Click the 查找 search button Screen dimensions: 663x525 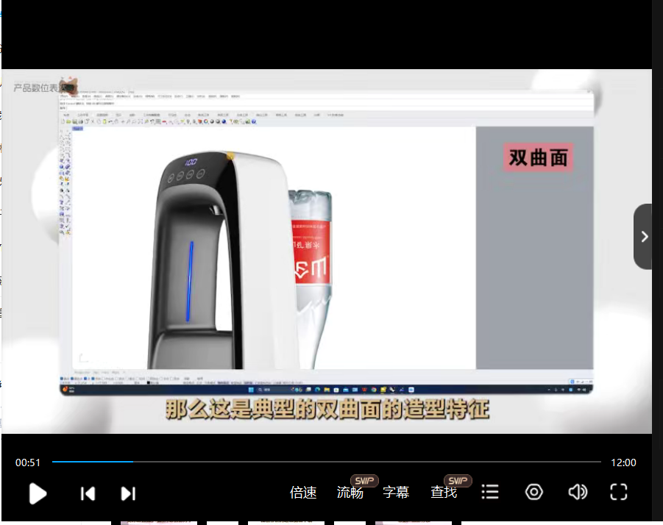[444, 493]
